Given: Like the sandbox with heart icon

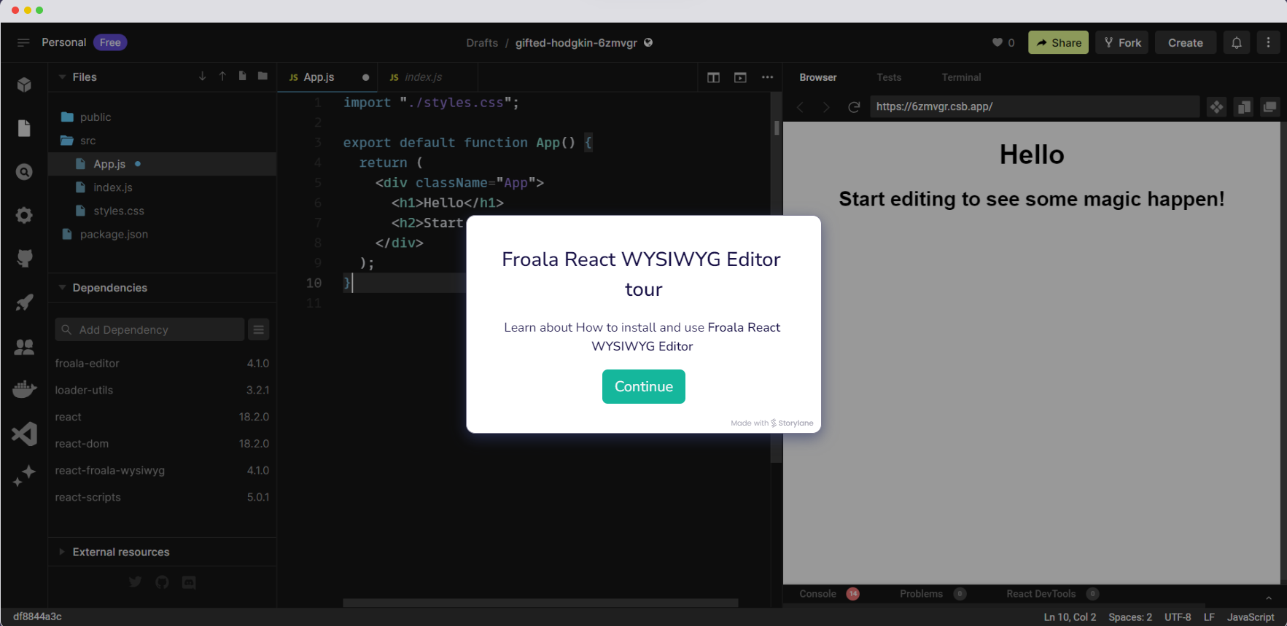Looking at the screenshot, I should pyautogui.click(x=998, y=43).
